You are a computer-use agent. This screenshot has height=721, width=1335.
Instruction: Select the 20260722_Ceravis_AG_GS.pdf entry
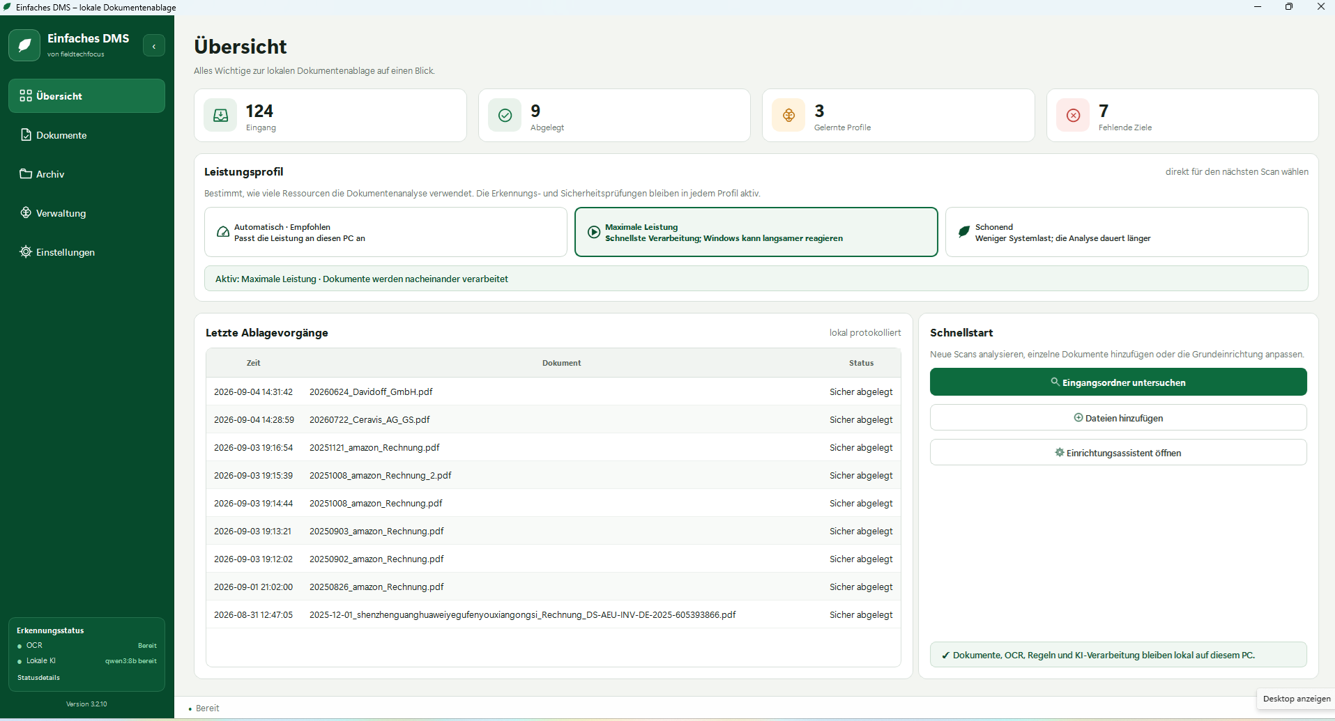coord(554,419)
